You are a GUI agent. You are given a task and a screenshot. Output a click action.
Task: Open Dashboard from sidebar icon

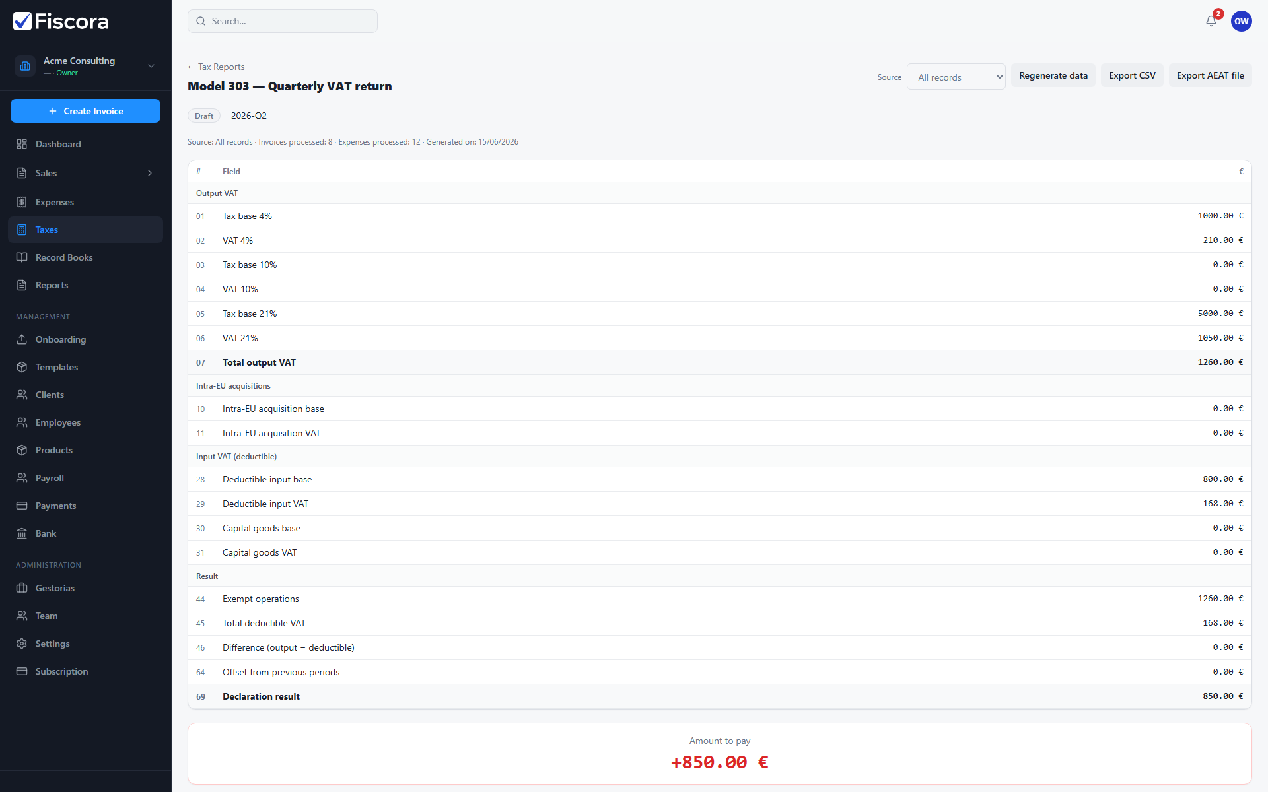tap(22, 144)
